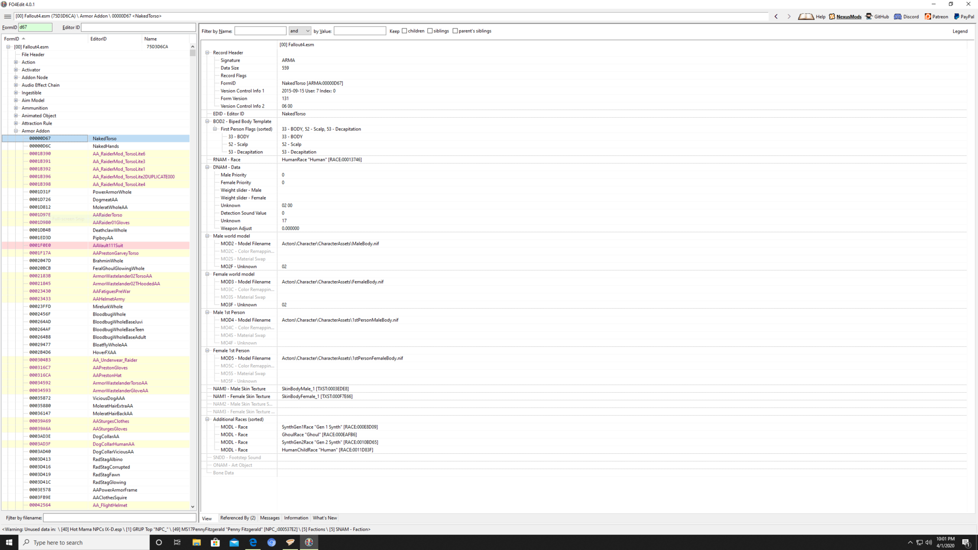This screenshot has width=978, height=550.
Task: Collapse Additional Races section
Action: click(207, 419)
